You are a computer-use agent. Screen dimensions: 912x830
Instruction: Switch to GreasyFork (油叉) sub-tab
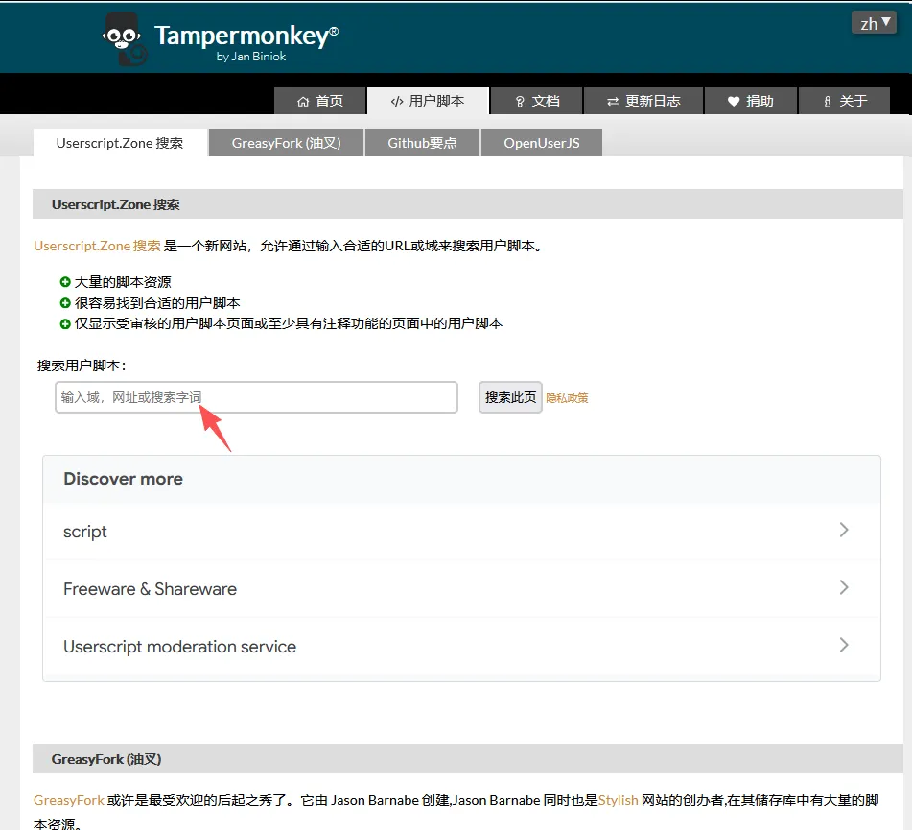286,143
